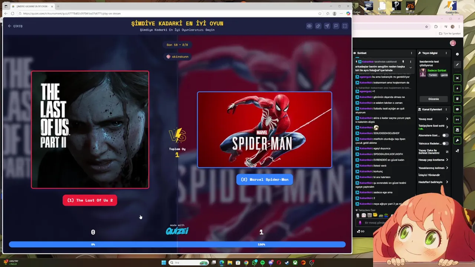
Task: Click the lightning bolt icon in sidebar
Action: (x=457, y=88)
